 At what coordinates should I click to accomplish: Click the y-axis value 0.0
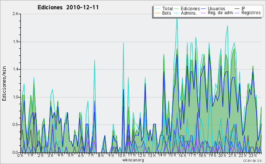coord(15,152)
